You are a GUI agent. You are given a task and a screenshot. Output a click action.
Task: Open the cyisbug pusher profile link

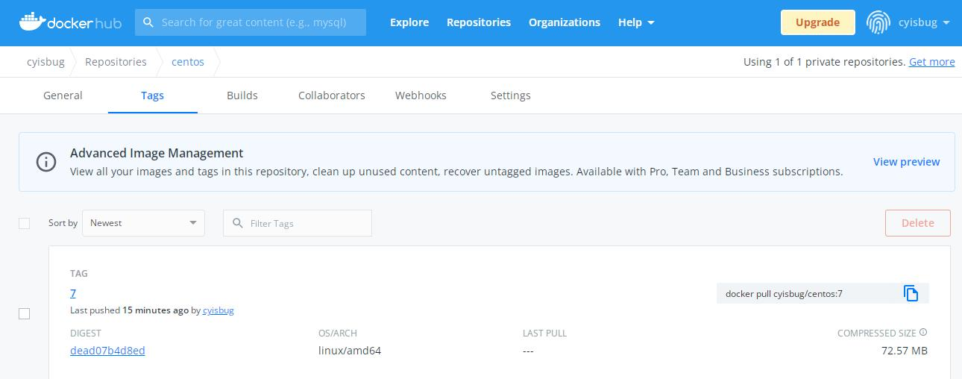[219, 310]
